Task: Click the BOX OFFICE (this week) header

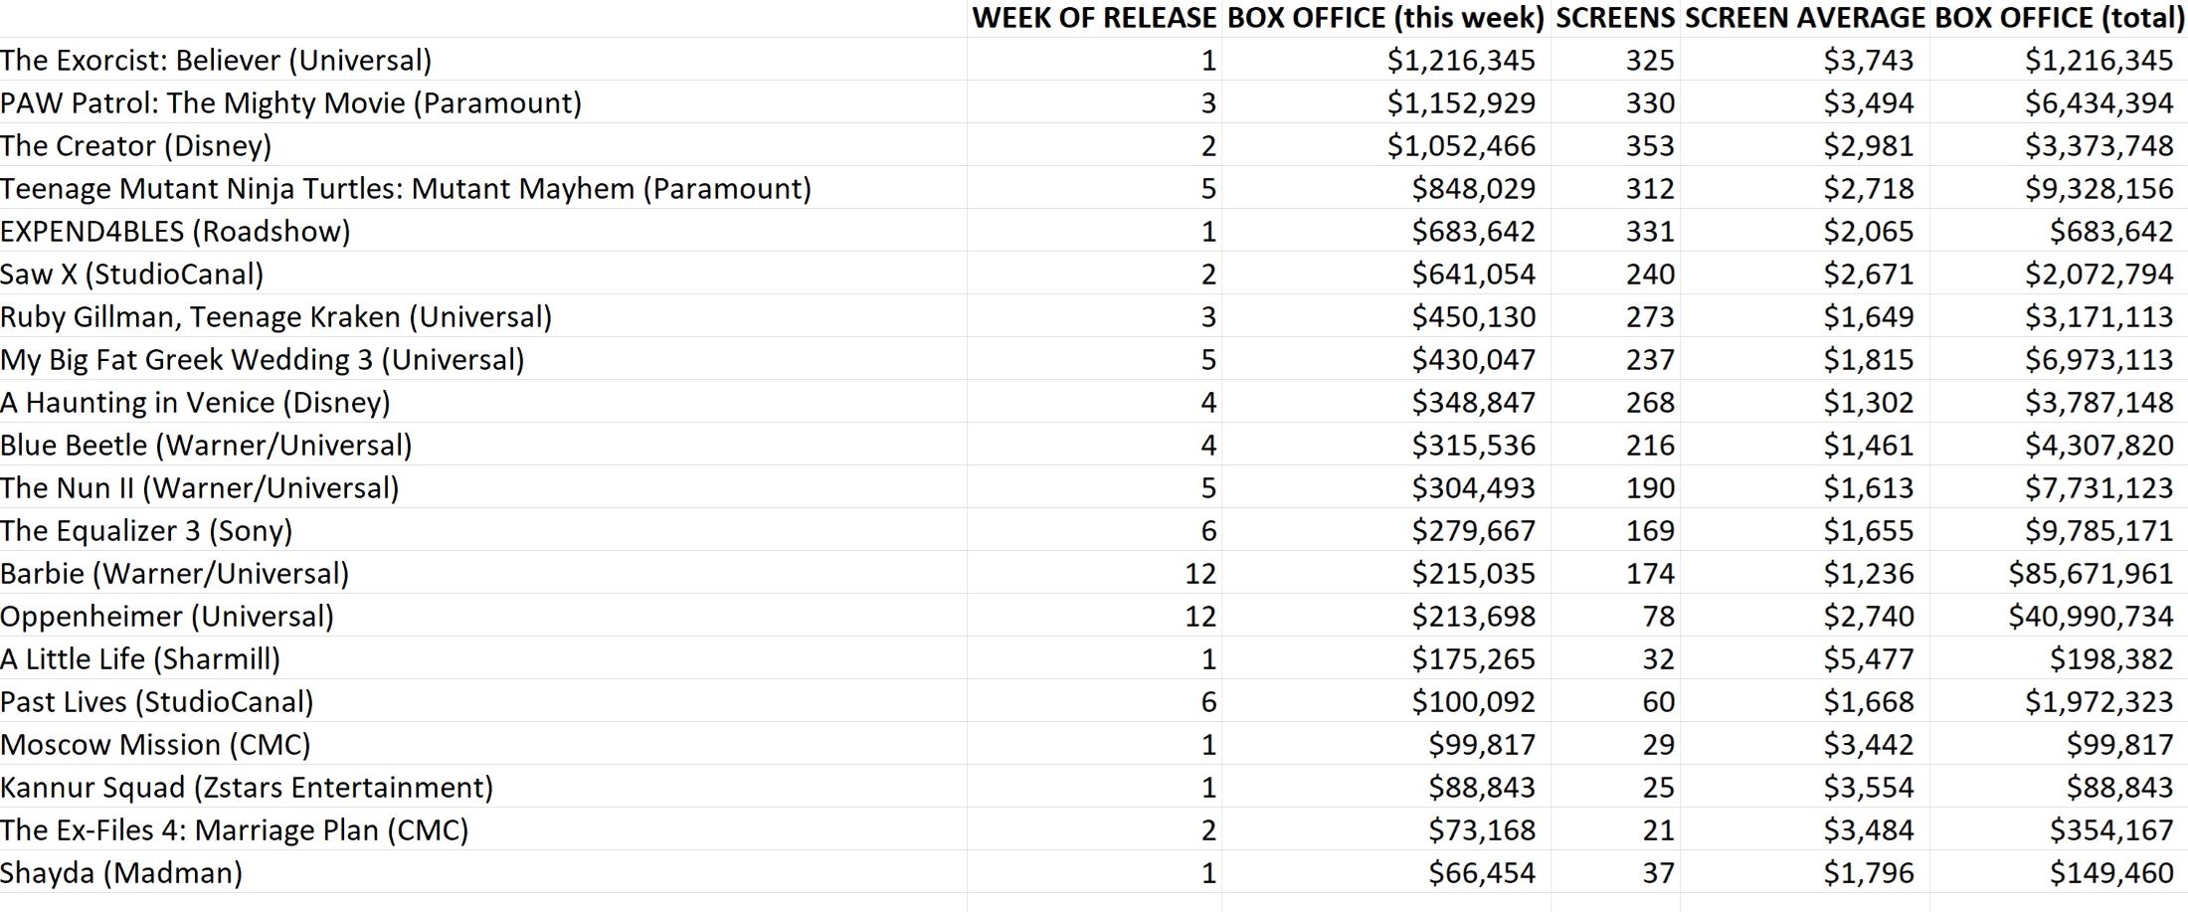Action: point(1385,18)
